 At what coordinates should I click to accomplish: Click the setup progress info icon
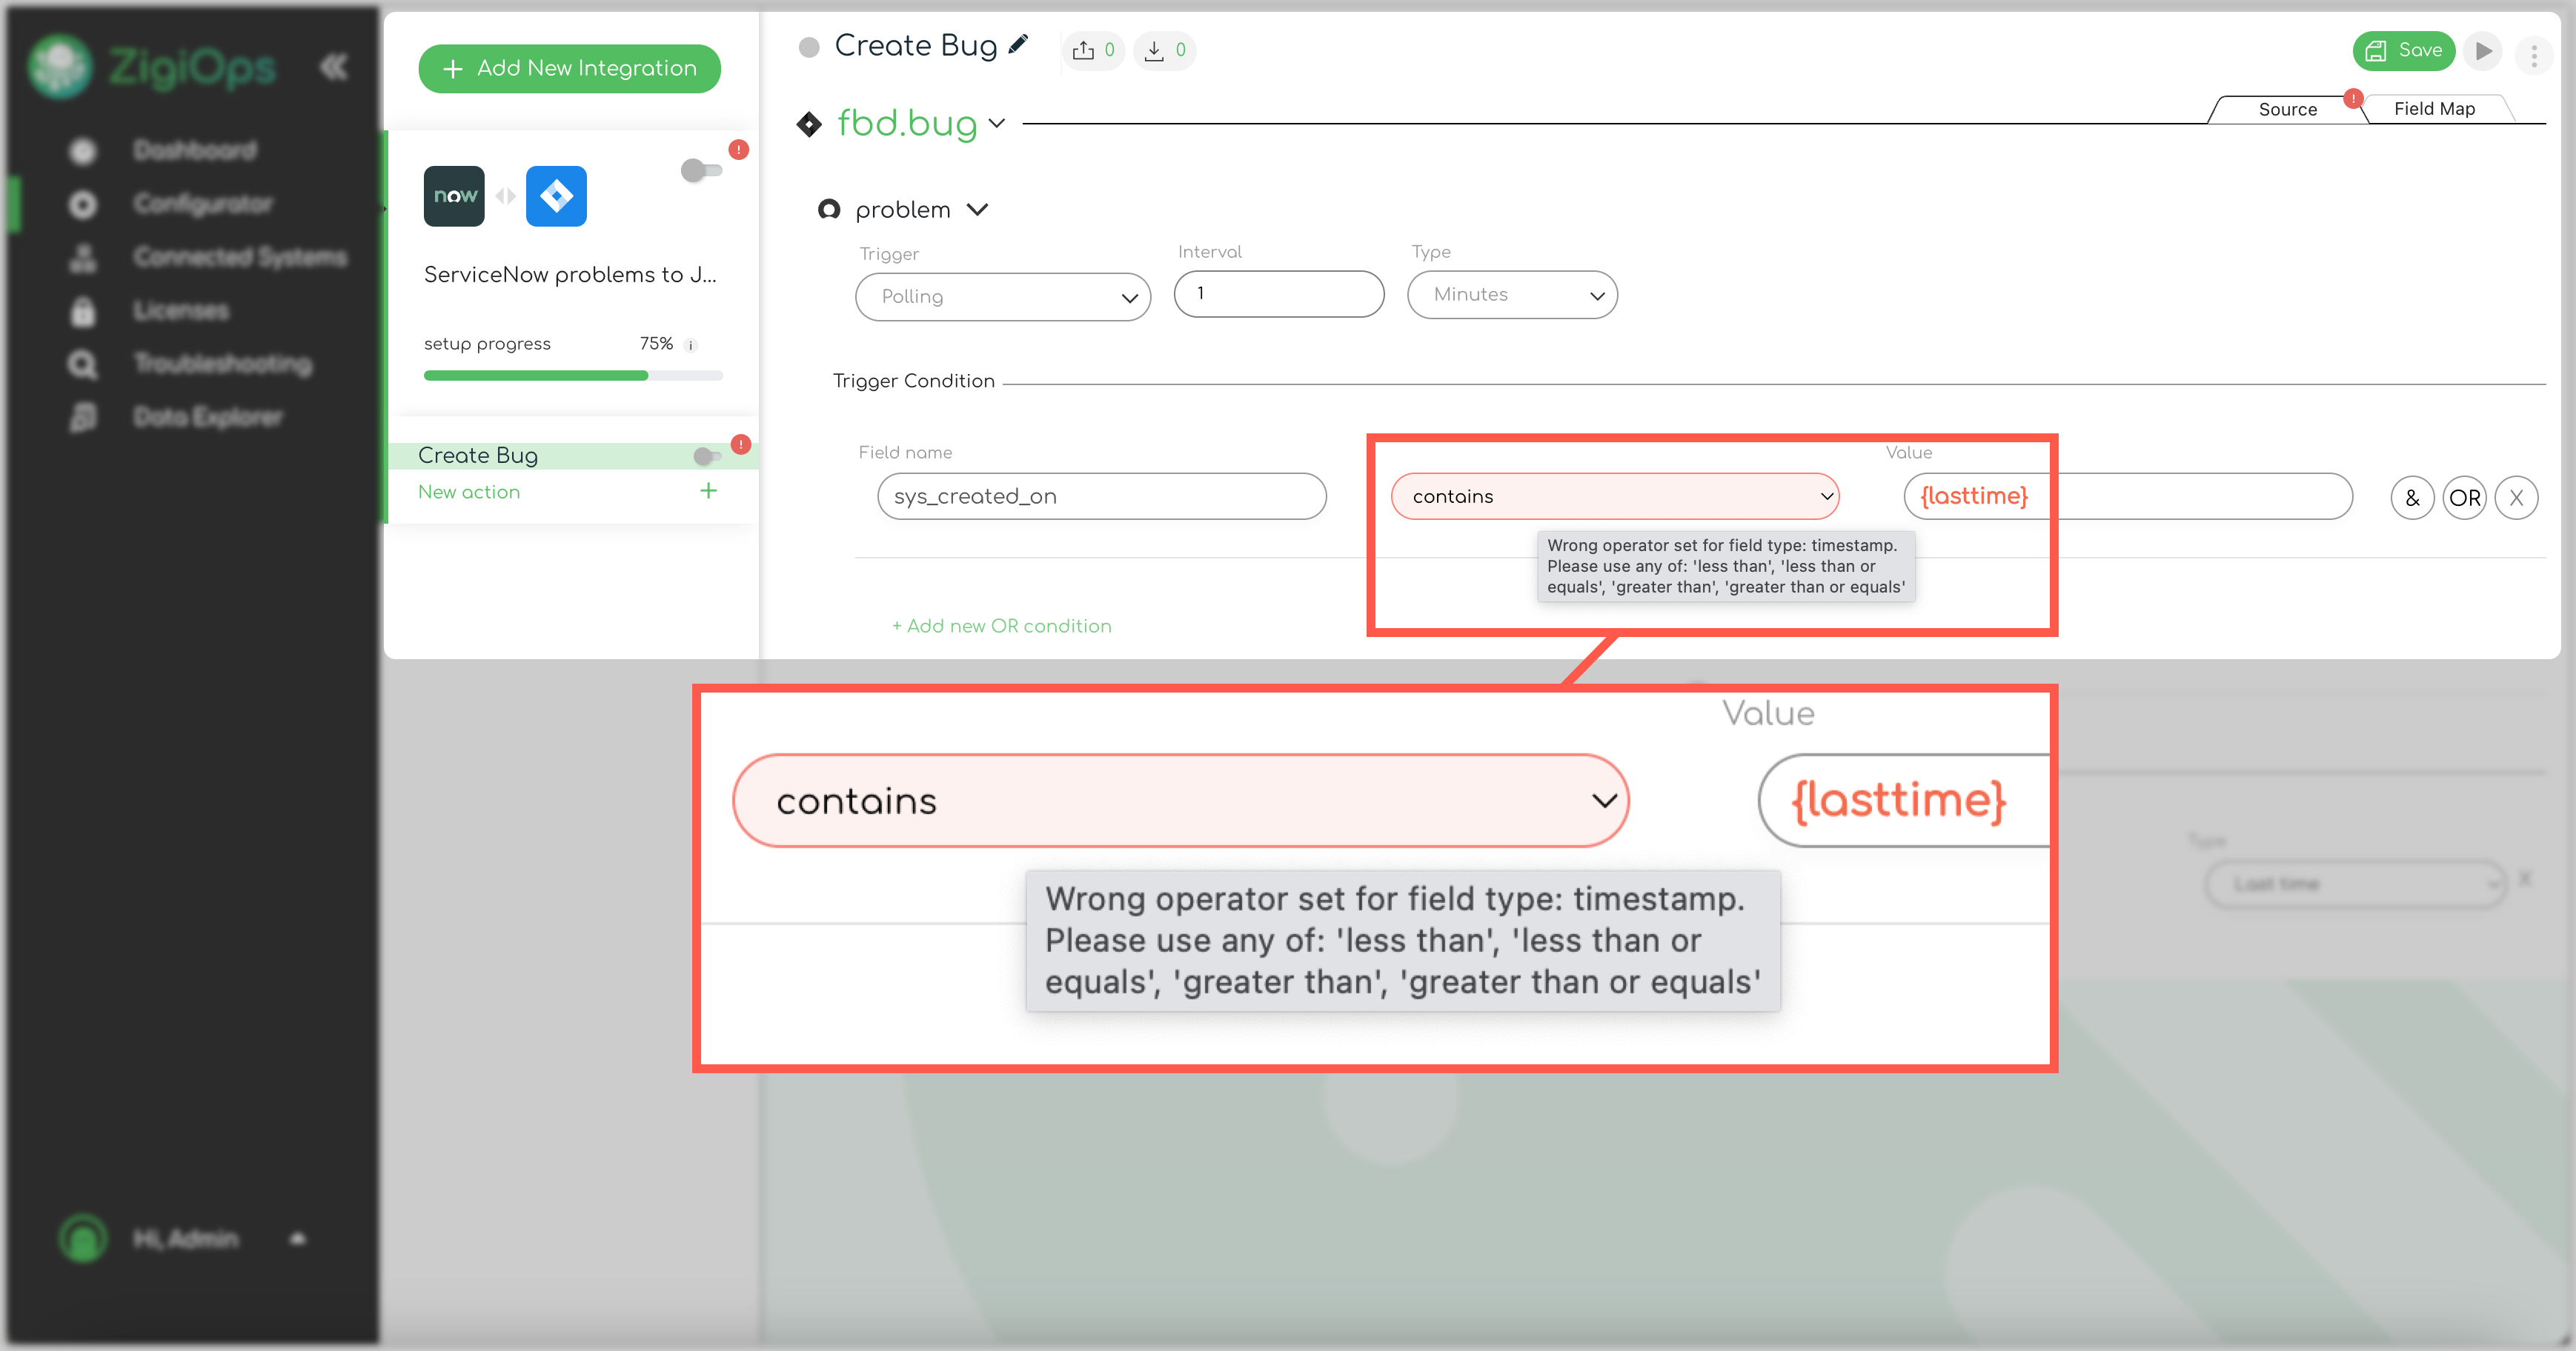point(690,344)
